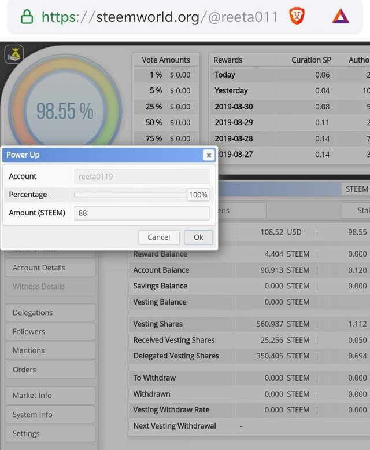Screen dimensions: 370x450
Task: Click the 108.52 USD value
Action: pyautogui.click(x=281, y=232)
